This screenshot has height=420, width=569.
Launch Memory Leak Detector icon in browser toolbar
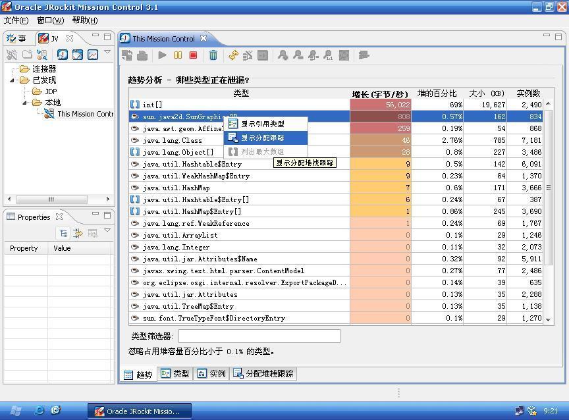tap(63, 55)
